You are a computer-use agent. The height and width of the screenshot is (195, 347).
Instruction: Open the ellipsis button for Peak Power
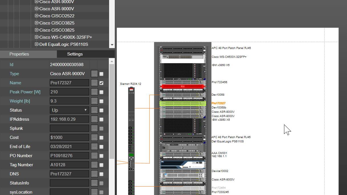pyautogui.click(x=94, y=92)
